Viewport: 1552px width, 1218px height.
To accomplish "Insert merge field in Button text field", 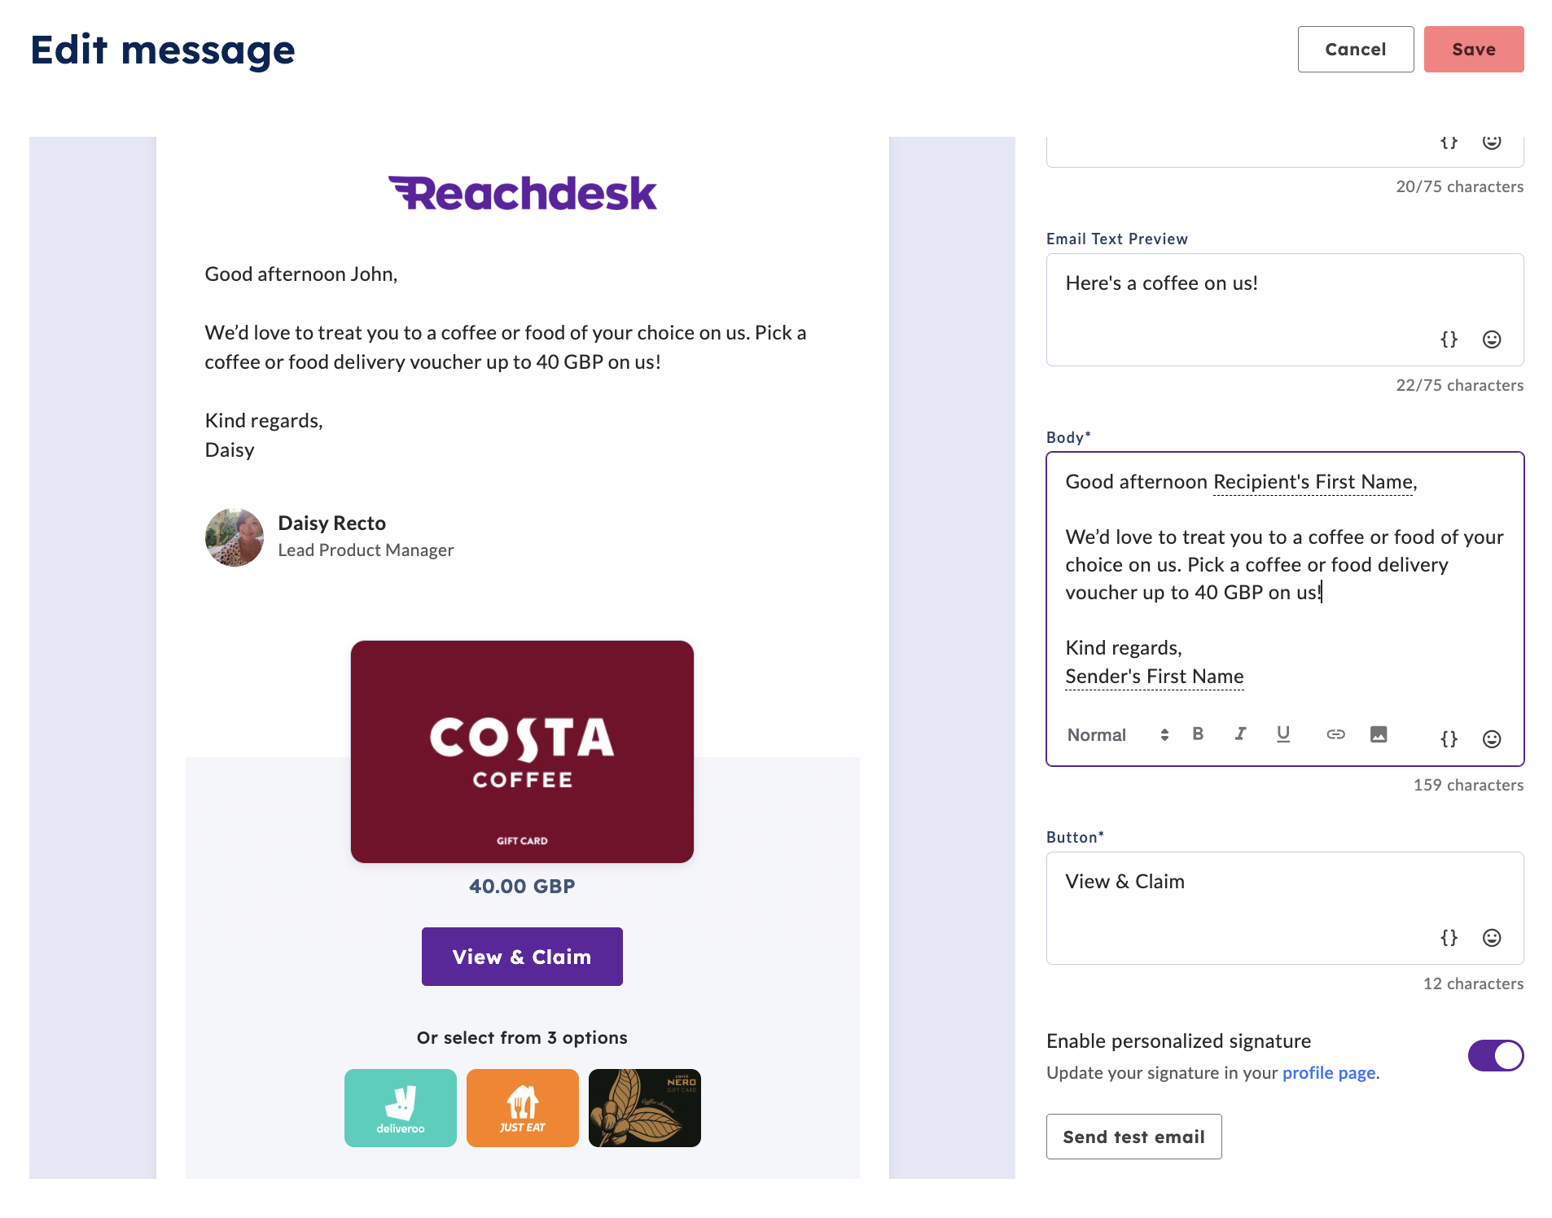I will coord(1449,937).
